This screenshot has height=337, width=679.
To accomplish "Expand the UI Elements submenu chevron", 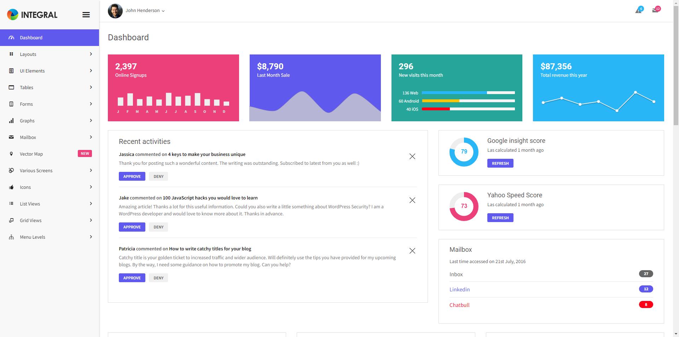I will coord(91,71).
